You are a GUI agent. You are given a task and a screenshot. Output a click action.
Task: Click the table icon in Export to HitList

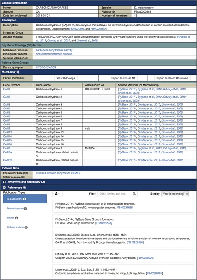point(133,78)
